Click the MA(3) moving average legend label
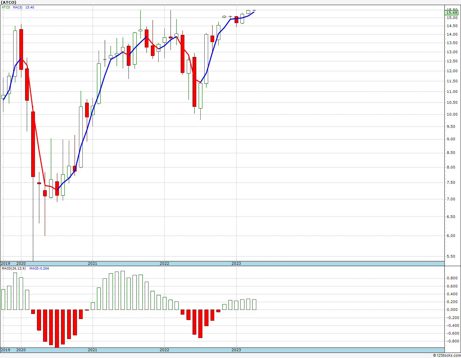The image size is (461, 358). click(x=17, y=7)
